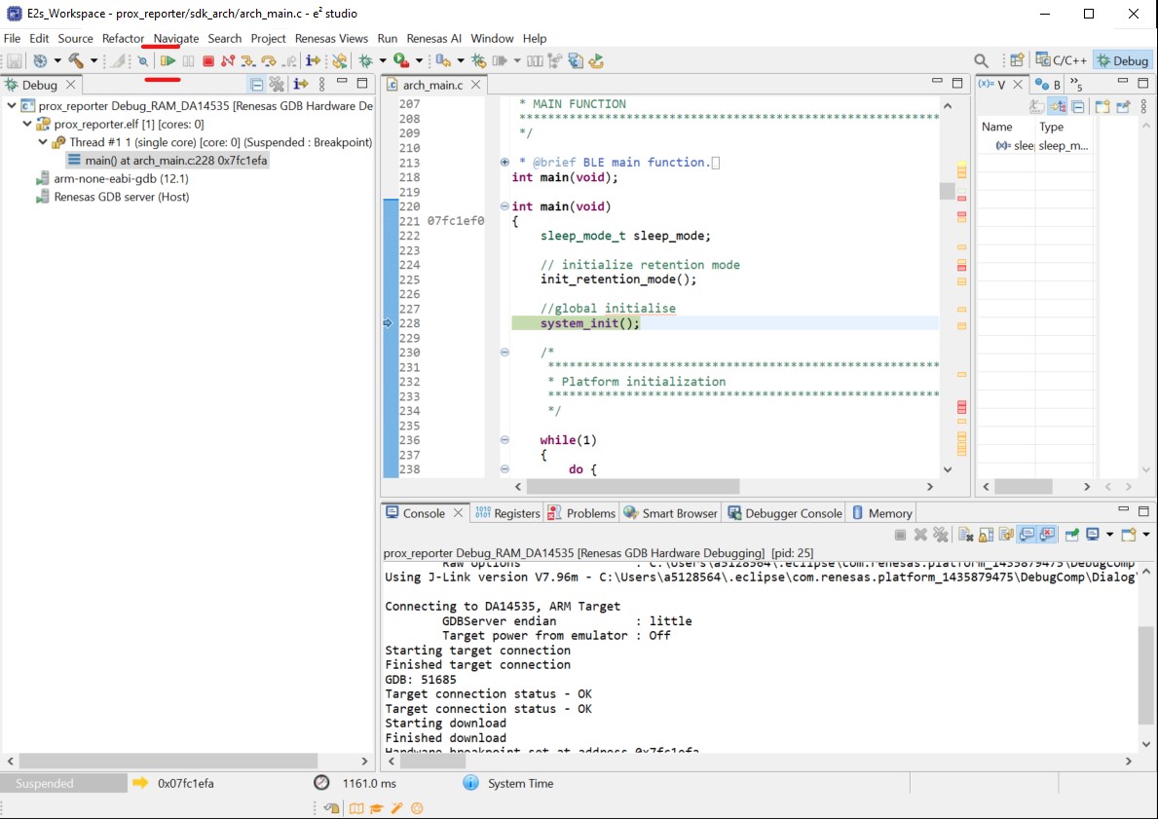Viewport: 1158px width, 819px height.
Task: Click line 228 system_init(); in the editor
Action: pyautogui.click(x=589, y=323)
